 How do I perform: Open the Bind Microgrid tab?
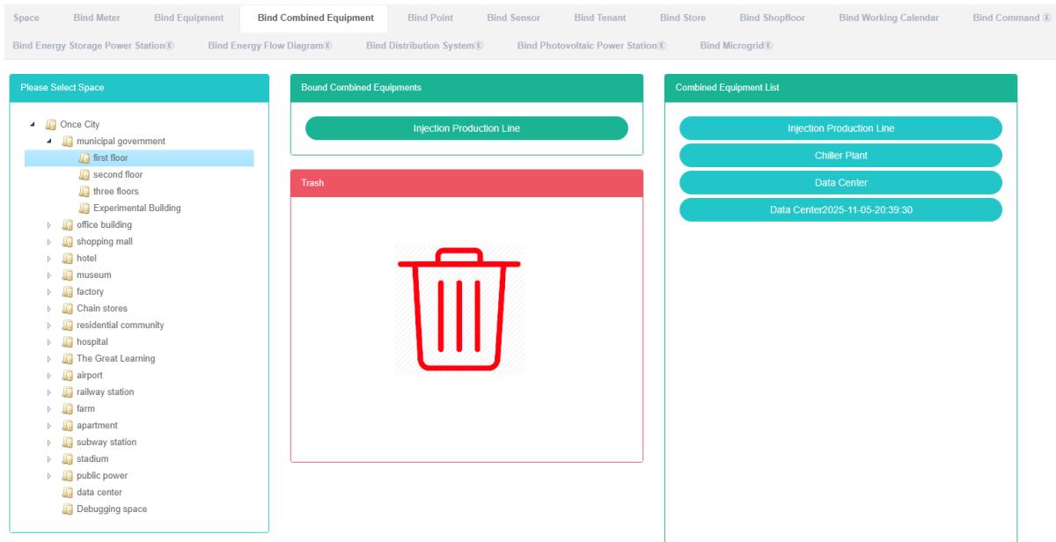pyautogui.click(x=736, y=46)
